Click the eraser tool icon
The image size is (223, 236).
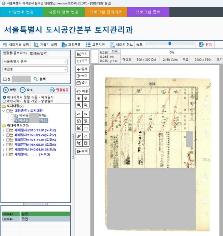(79, 136)
